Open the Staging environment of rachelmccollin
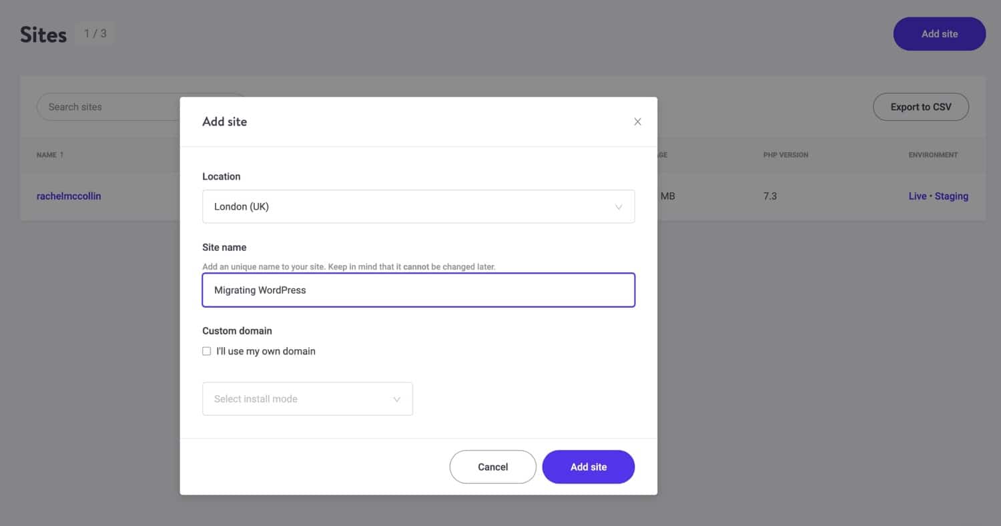The height and width of the screenshot is (526, 1001). pyautogui.click(x=952, y=196)
